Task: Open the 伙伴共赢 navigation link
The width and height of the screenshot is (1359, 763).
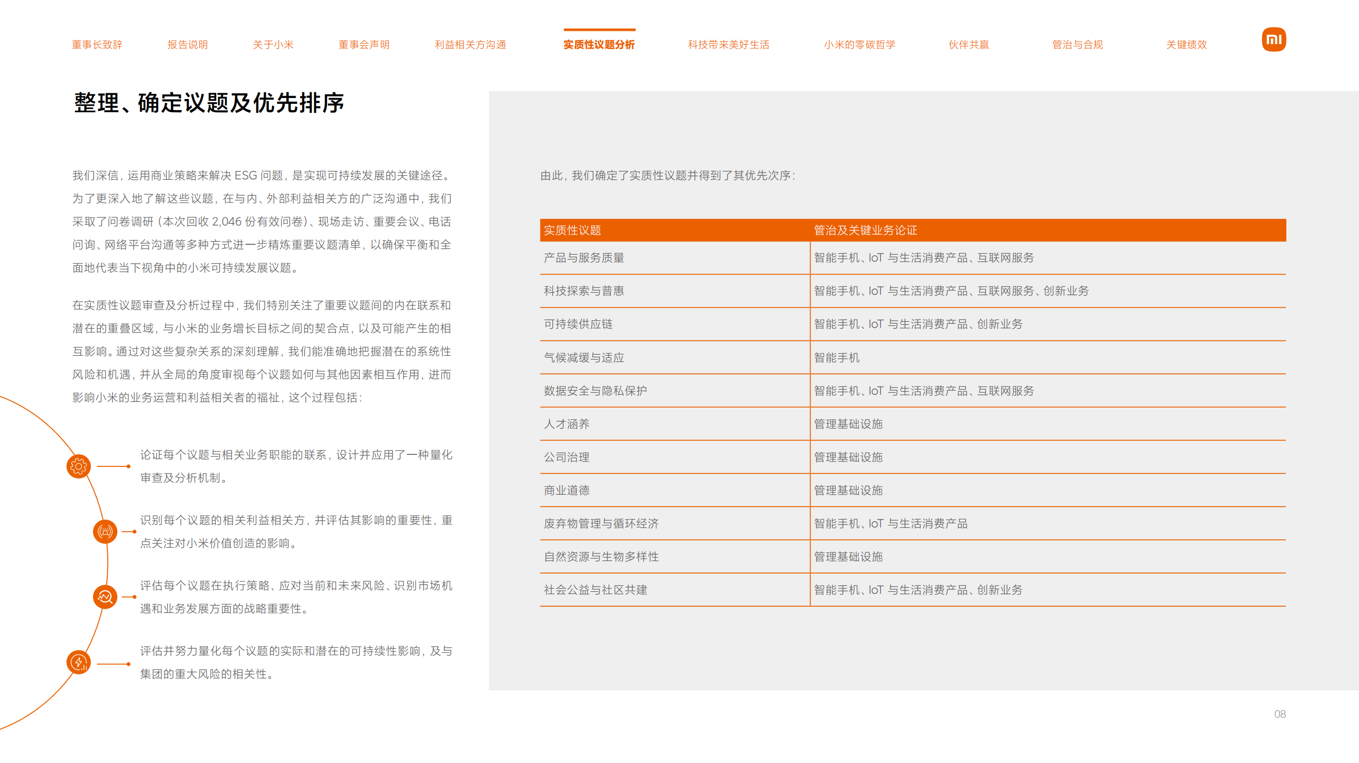Action: pyautogui.click(x=969, y=45)
